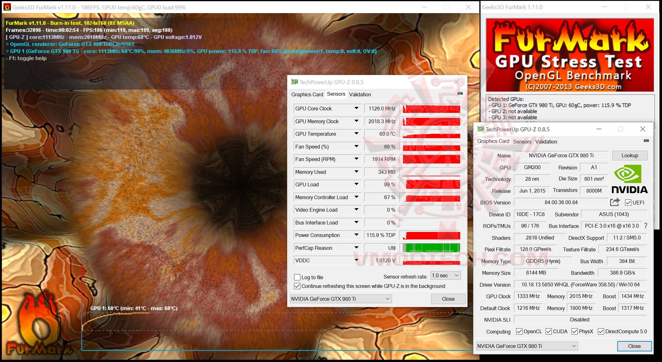Screen dimensions: 662x362
Task: Open the Sensor refresh rate dropdown
Action: (x=446, y=276)
